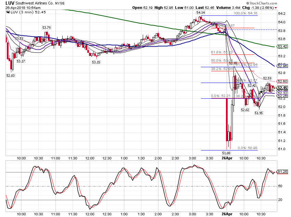Click the Chg -1.38 (-2.56%) value

[258, 8]
